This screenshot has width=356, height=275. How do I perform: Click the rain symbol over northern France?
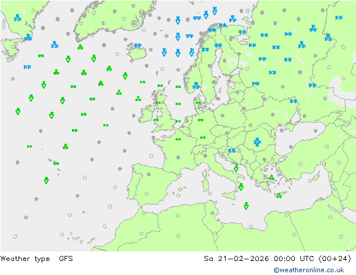pos(178,139)
